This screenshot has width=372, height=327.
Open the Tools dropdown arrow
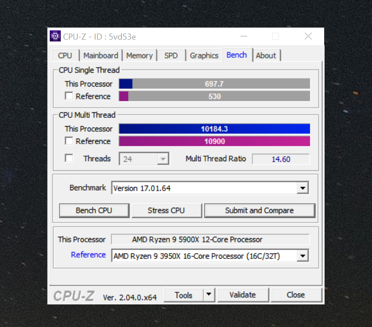(209, 295)
